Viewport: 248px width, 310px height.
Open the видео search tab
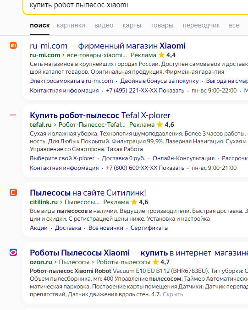(104, 25)
